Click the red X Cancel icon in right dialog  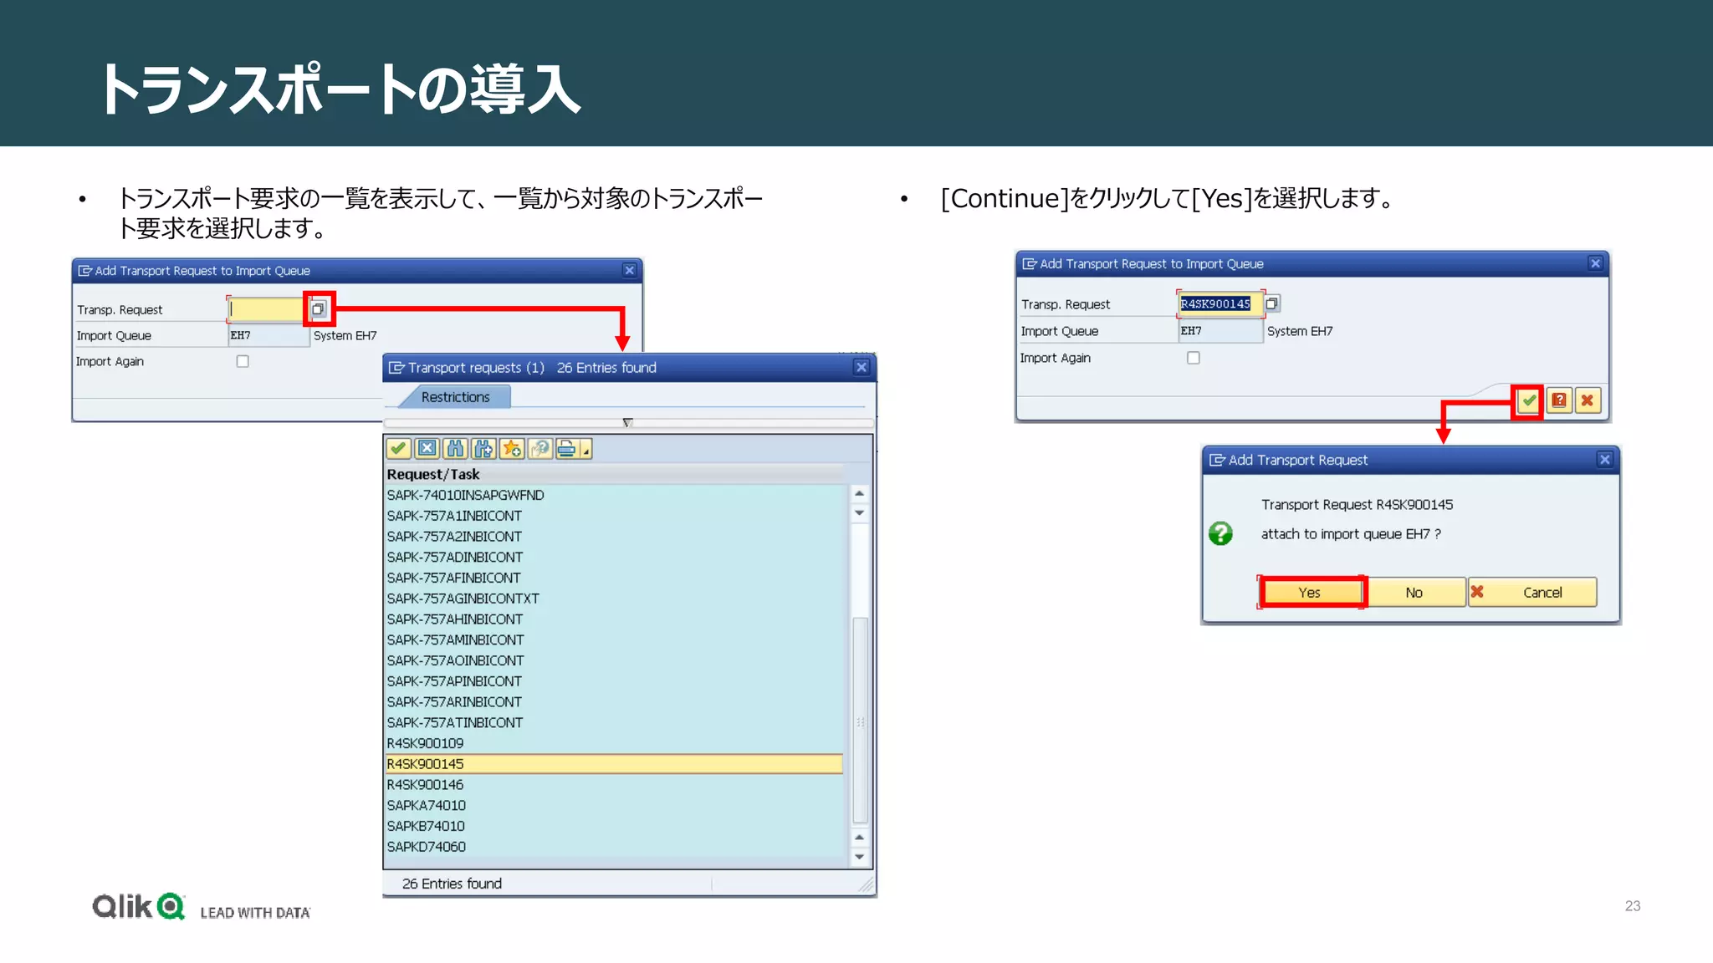coord(1588,401)
